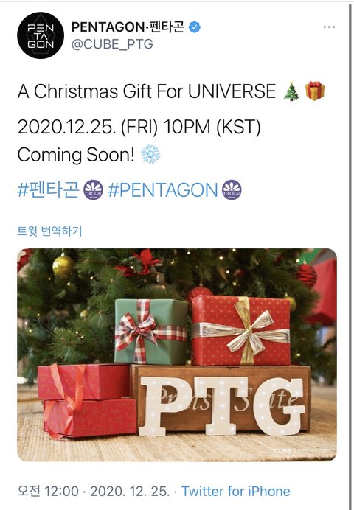Click the PTG letters in the image
The image size is (354, 510).
[x=222, y=405]
